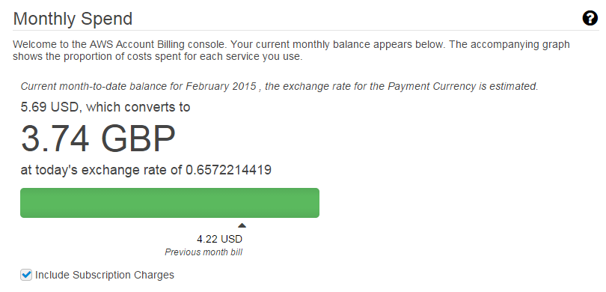Click the exchange rate 0.6572214419 text
The image size is (606, 292).
pos(228,170)
